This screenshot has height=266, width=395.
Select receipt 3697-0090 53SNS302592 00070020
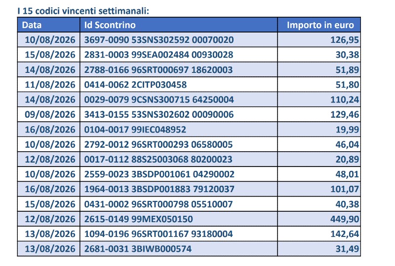(179, 40)
